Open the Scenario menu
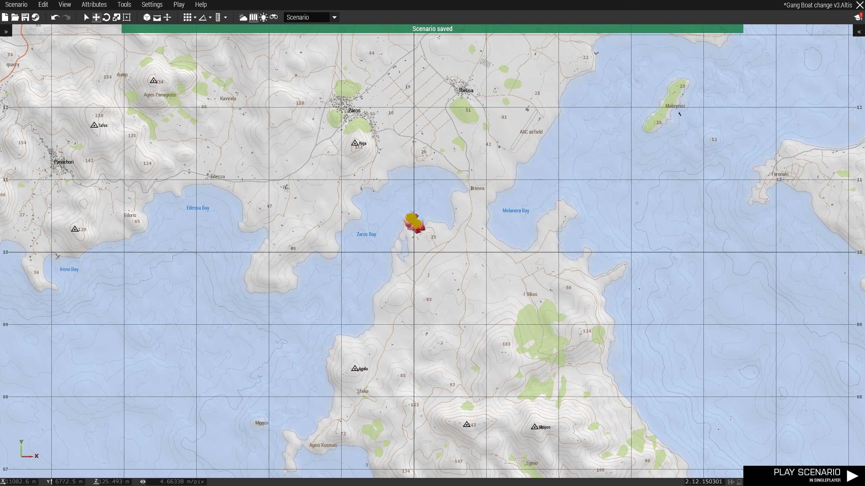 click(x=16, y=5)
